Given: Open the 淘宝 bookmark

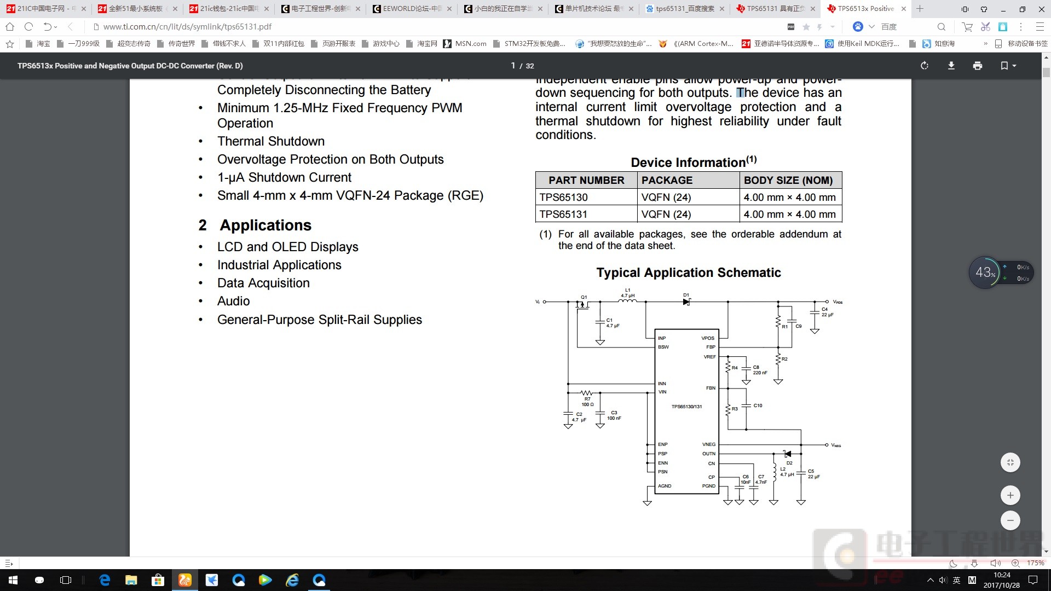Looking at the screenshot, I should point(37,43).
